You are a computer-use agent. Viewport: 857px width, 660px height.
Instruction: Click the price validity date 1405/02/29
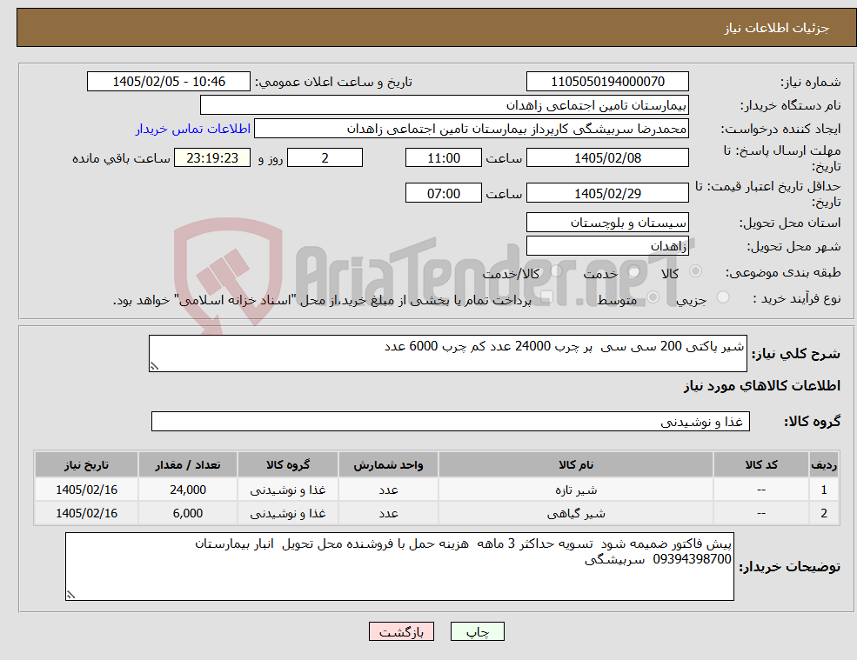pos(607,193)
